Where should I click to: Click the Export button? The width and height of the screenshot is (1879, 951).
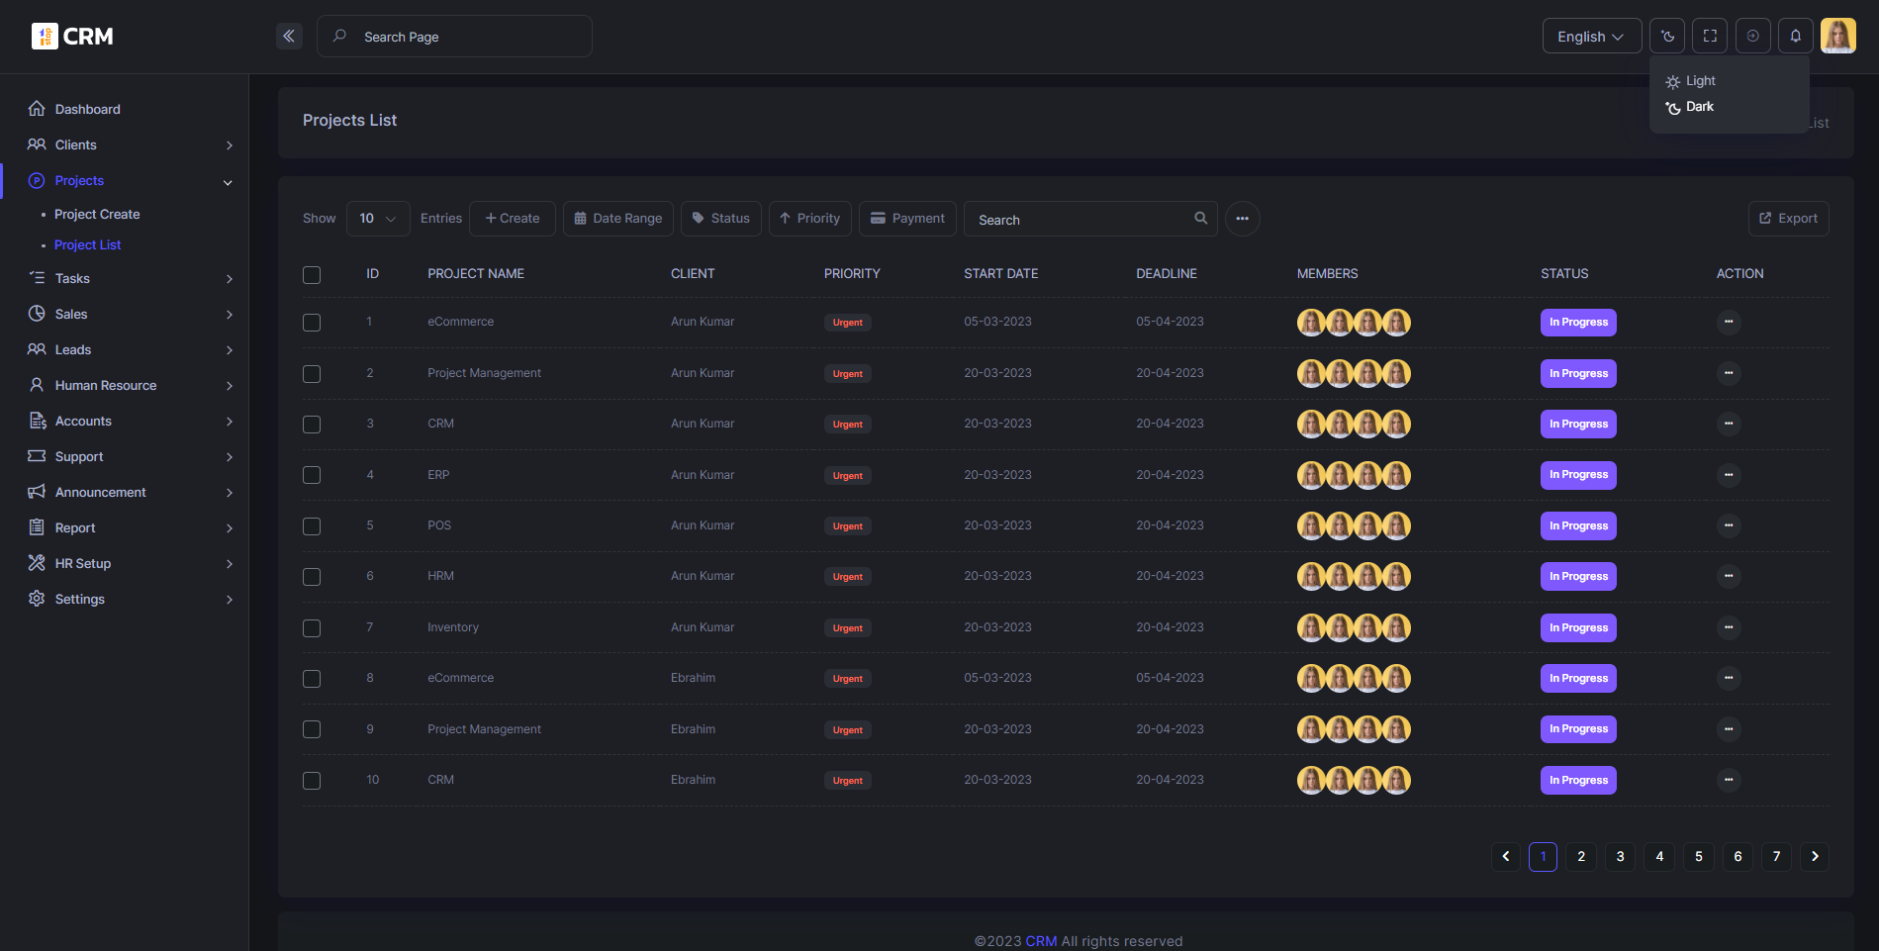coord(1788,219)
